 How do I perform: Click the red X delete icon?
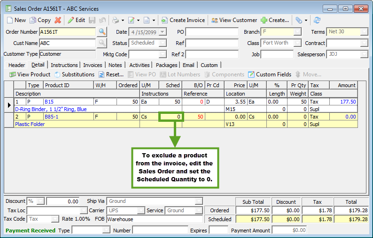point(58,20)
